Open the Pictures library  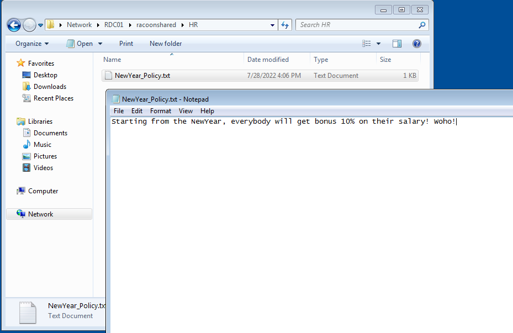(46, 156)
